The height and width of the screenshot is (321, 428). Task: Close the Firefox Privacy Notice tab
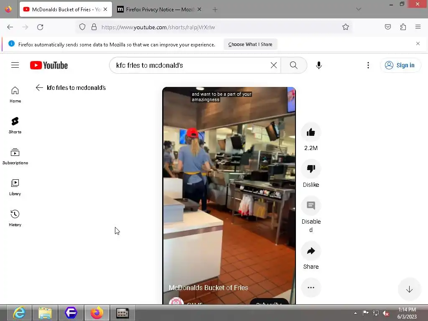(199, 9)
